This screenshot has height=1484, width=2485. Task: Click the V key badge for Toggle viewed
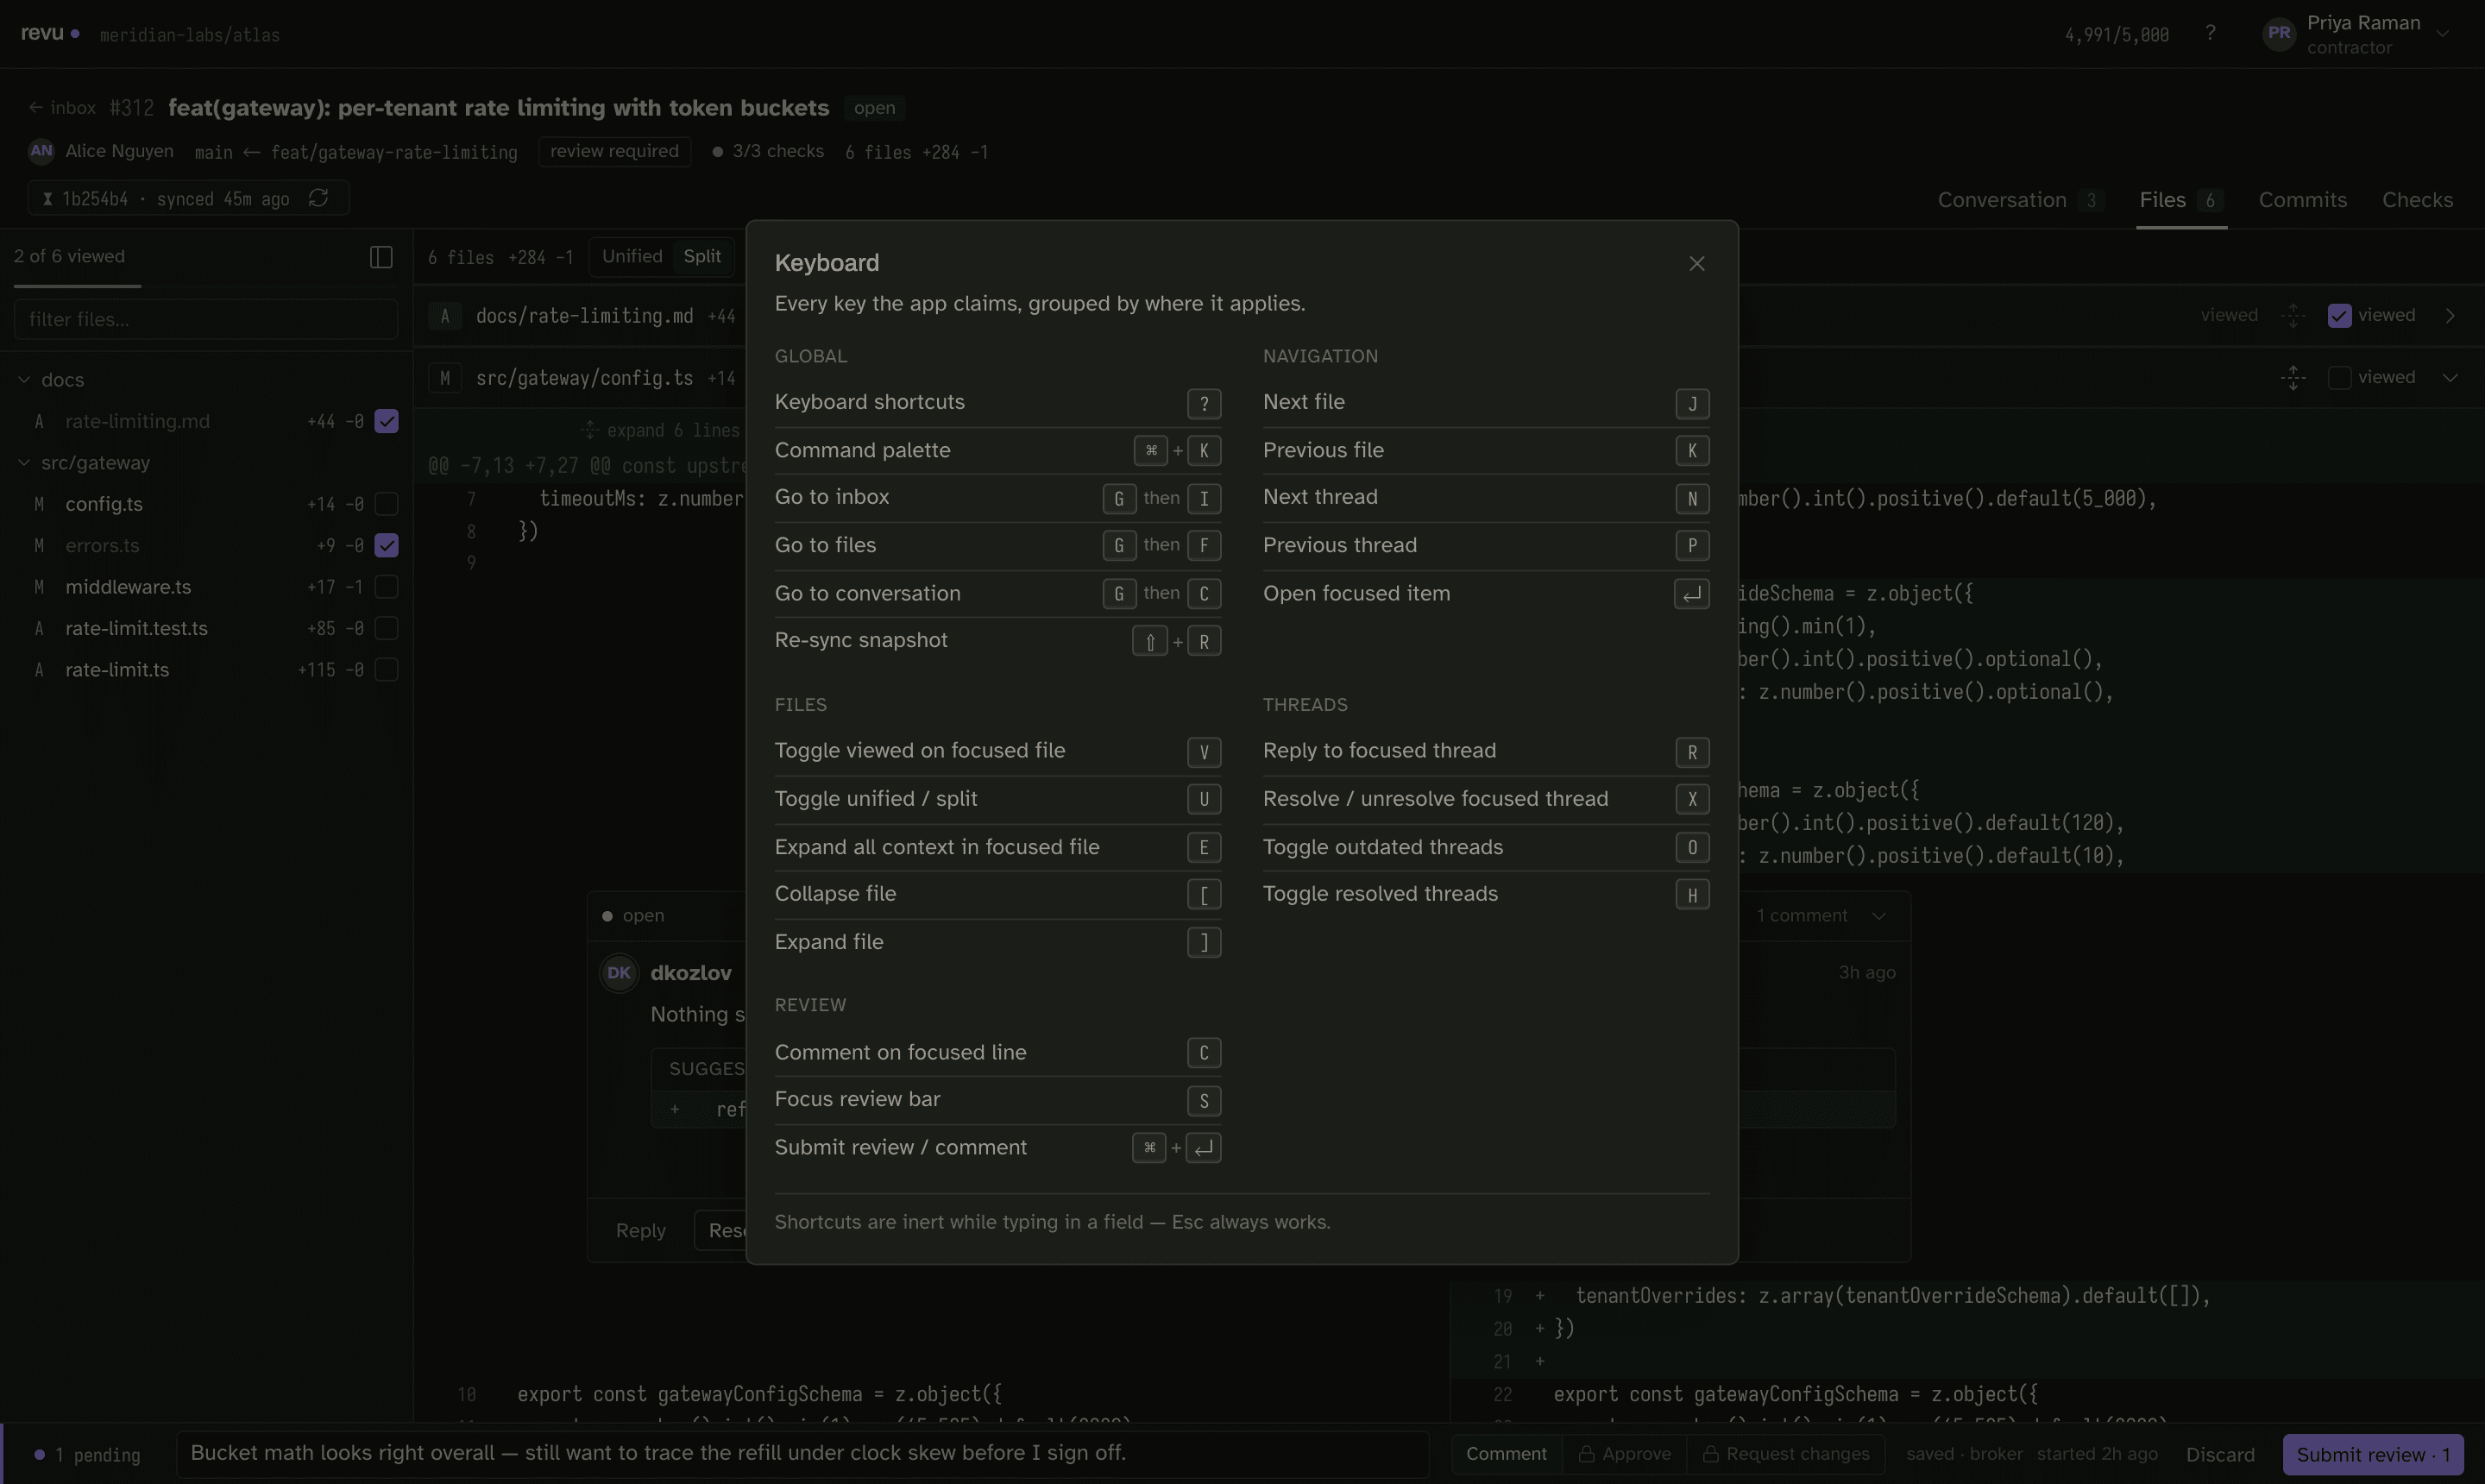coord(1204,752)
